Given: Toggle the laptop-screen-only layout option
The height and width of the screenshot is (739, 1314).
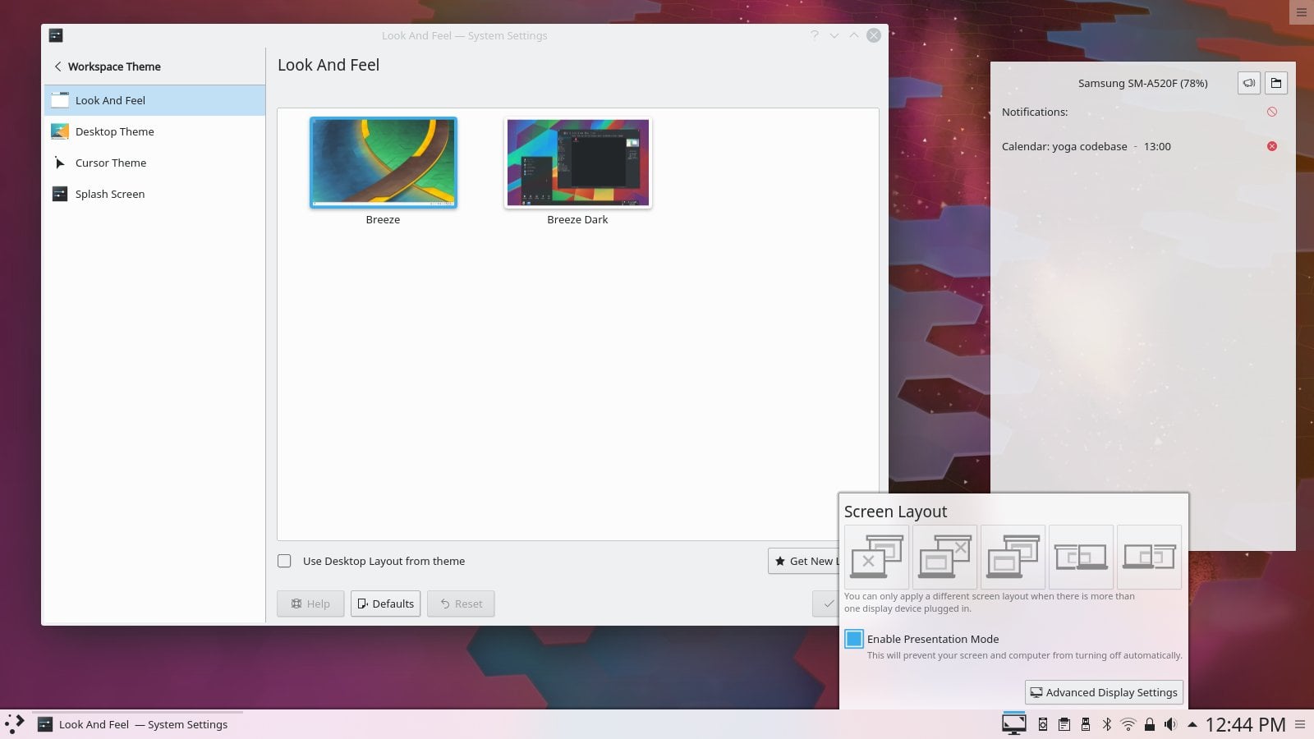Looking at the screenshot, I should (x=944, y=557).
